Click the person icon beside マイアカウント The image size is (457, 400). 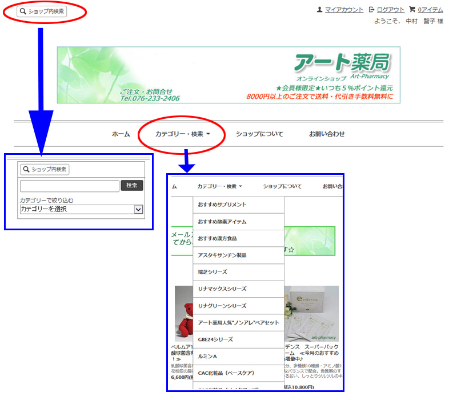pos(319,10)
